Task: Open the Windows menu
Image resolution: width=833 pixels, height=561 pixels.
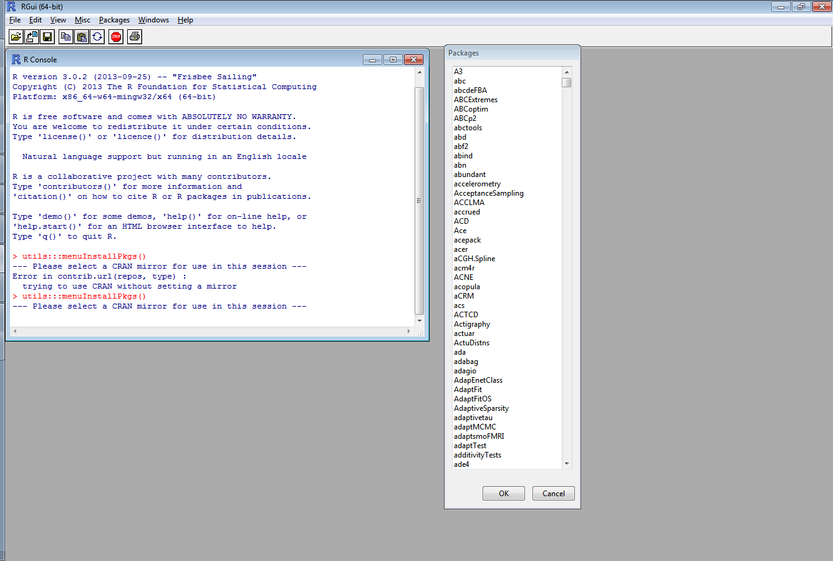Action: click(x=153, y=19)
